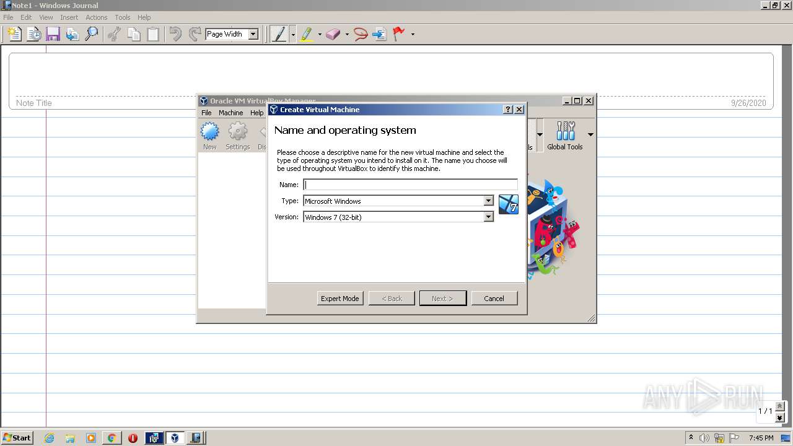This screenshot has height=446, width=793.
Task: Select the Pen tool in Journal toolbar
Action: click(x=279, y=34)
